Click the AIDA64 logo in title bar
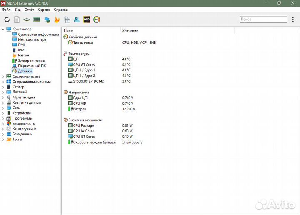This screenshot has height=215, width=300. 3,3
